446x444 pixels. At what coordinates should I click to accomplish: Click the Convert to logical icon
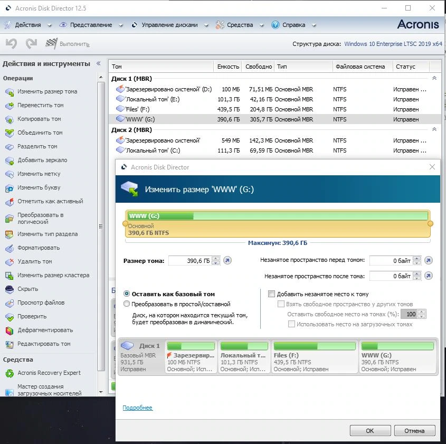click(x=10, y=219)
